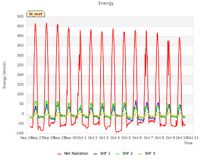Click the Oct 5 x-axis date label
Image resolution: width=213 pixels, height=160 pixels.
[126, 138]
